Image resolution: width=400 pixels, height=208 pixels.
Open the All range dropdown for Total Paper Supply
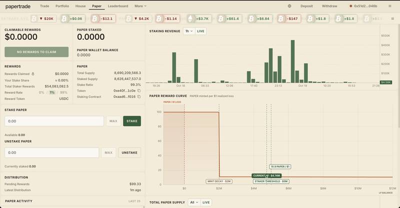pyautogui.click(x=194, y=202)
